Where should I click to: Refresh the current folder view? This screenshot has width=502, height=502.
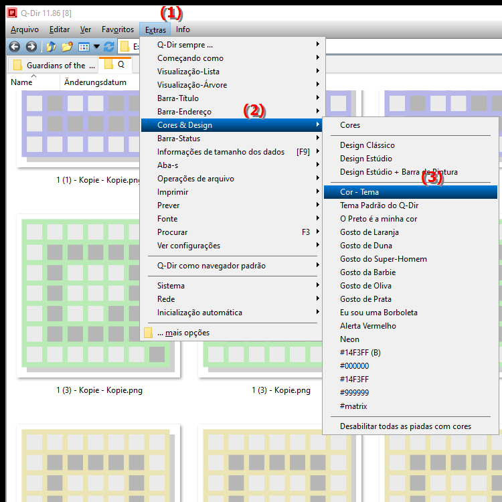pos(109,46)
